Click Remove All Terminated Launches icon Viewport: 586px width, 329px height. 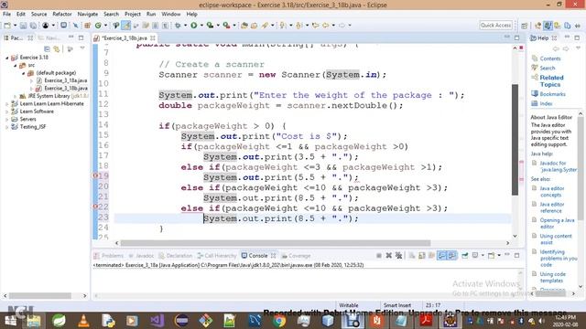[399, 256]
